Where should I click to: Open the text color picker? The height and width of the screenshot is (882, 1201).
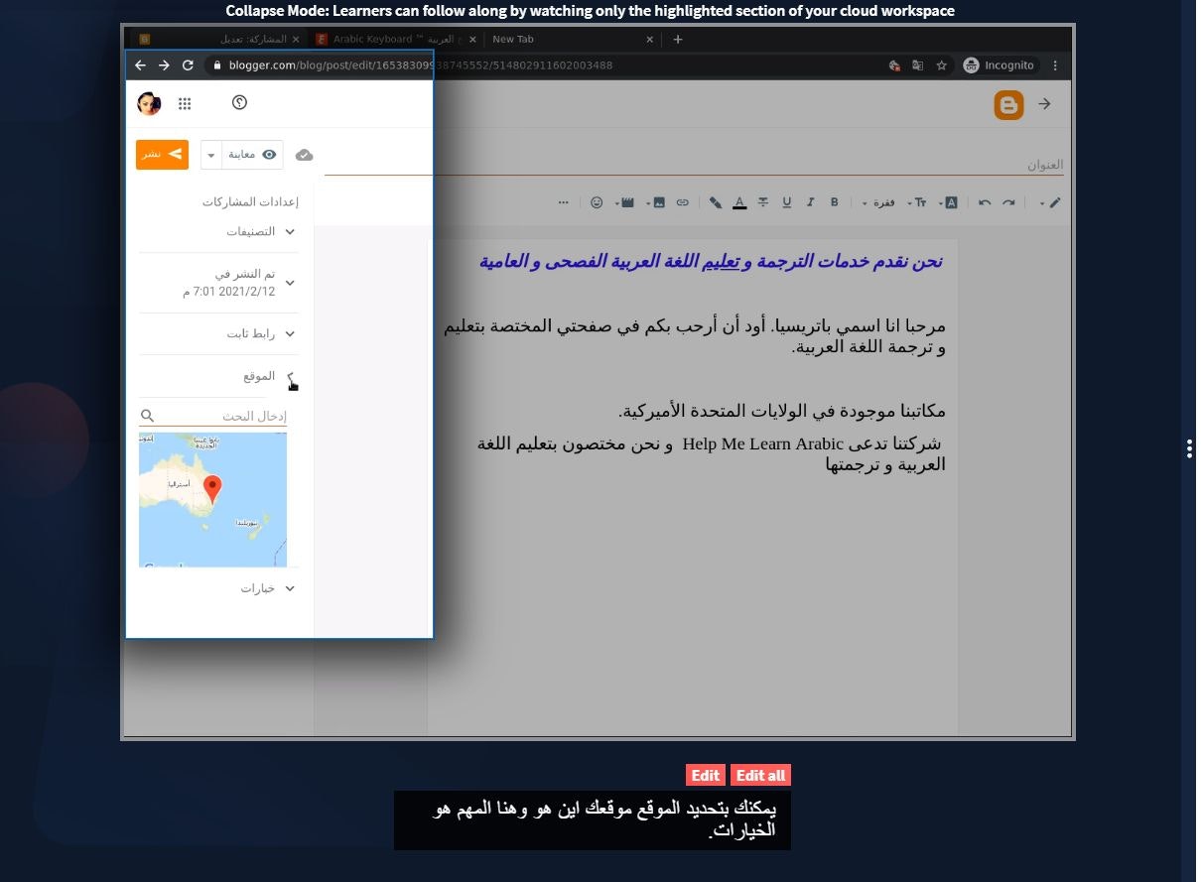pyautogui.click(x=739, y=202)
